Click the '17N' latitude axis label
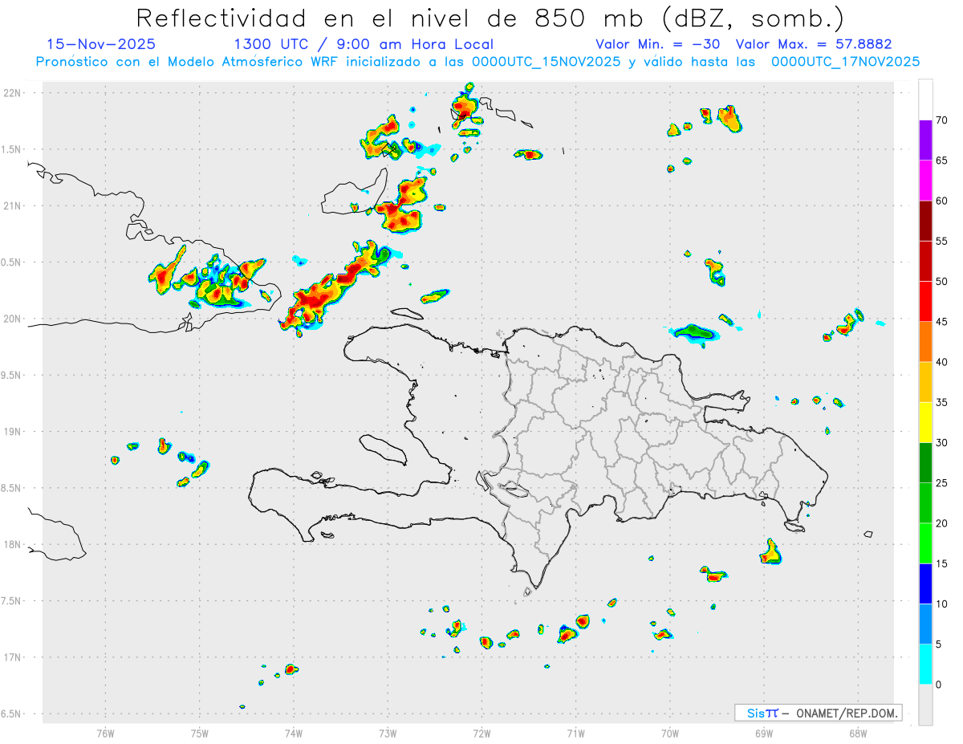The image size is (963, 744). pos(14,657)
